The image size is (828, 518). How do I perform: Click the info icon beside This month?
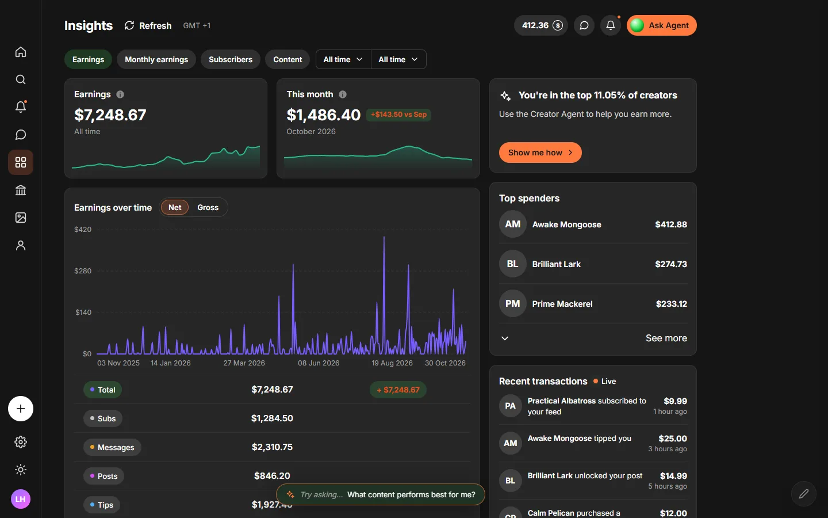(x=343, y=94)
